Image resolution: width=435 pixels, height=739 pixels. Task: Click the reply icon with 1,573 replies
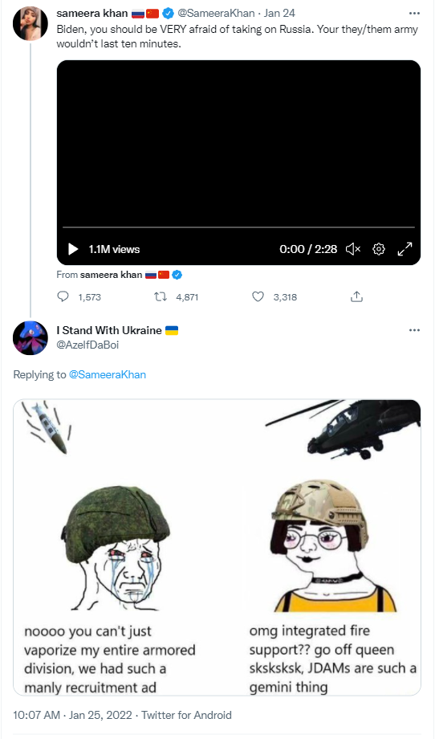click(x=63, y=297)
